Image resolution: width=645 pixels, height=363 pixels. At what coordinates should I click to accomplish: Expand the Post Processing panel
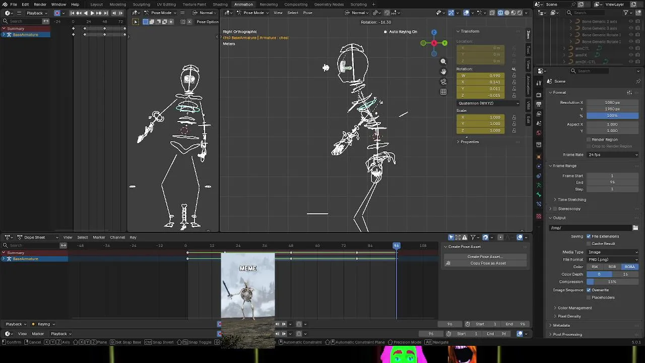567,334
